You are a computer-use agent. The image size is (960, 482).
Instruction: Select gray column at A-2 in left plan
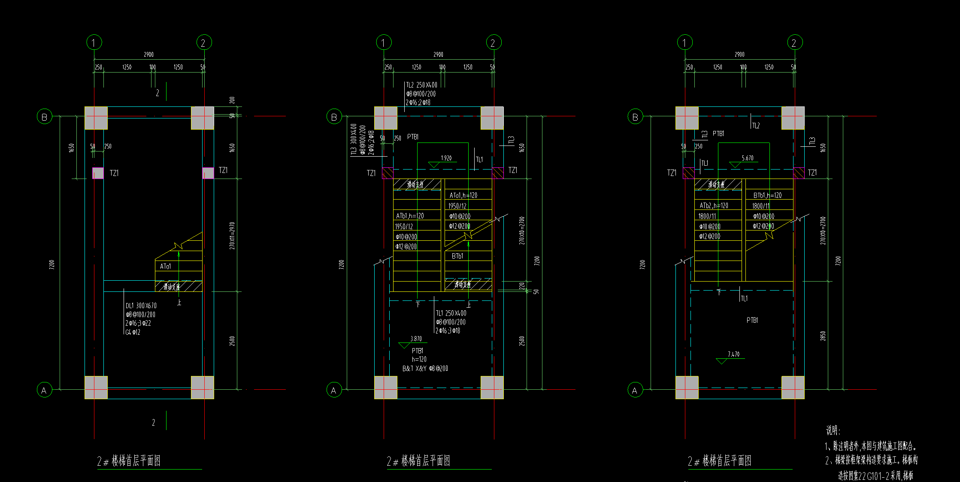click(203, 388)
